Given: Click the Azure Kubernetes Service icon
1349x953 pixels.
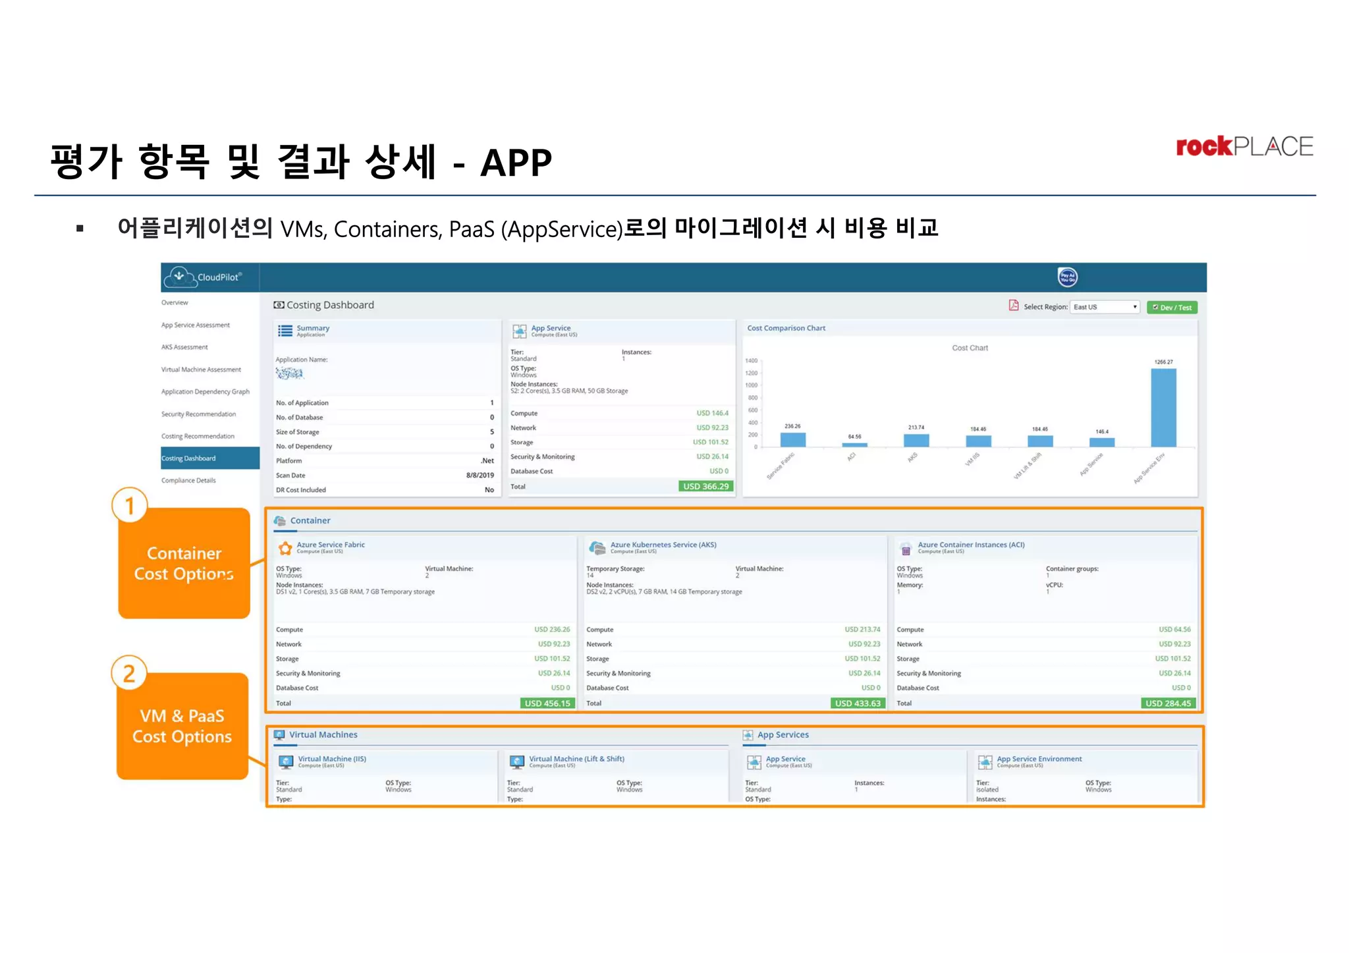Looking at the screenshot, I should 597,548.
